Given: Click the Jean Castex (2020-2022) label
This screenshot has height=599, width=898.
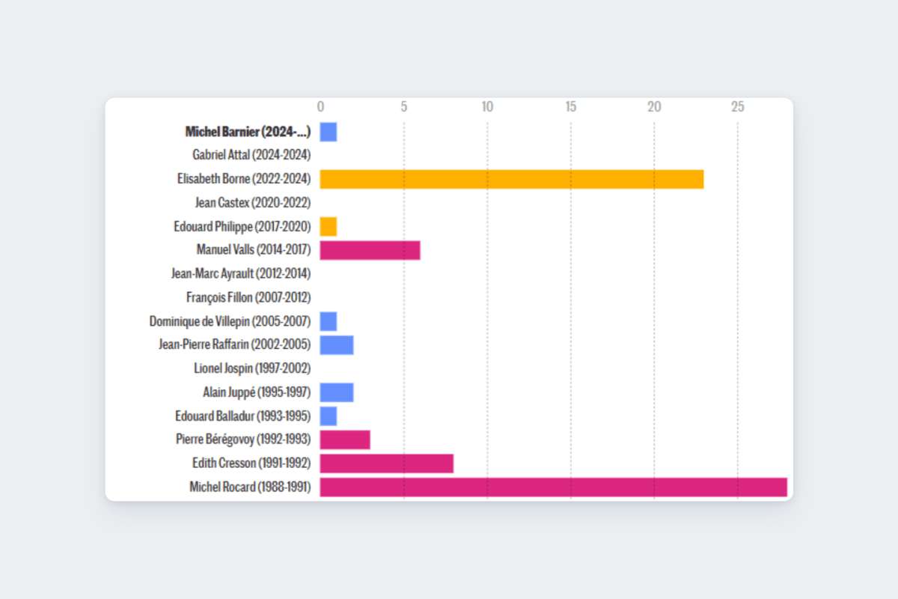Looking at the screenshot, I should click(x=253, y=203).
